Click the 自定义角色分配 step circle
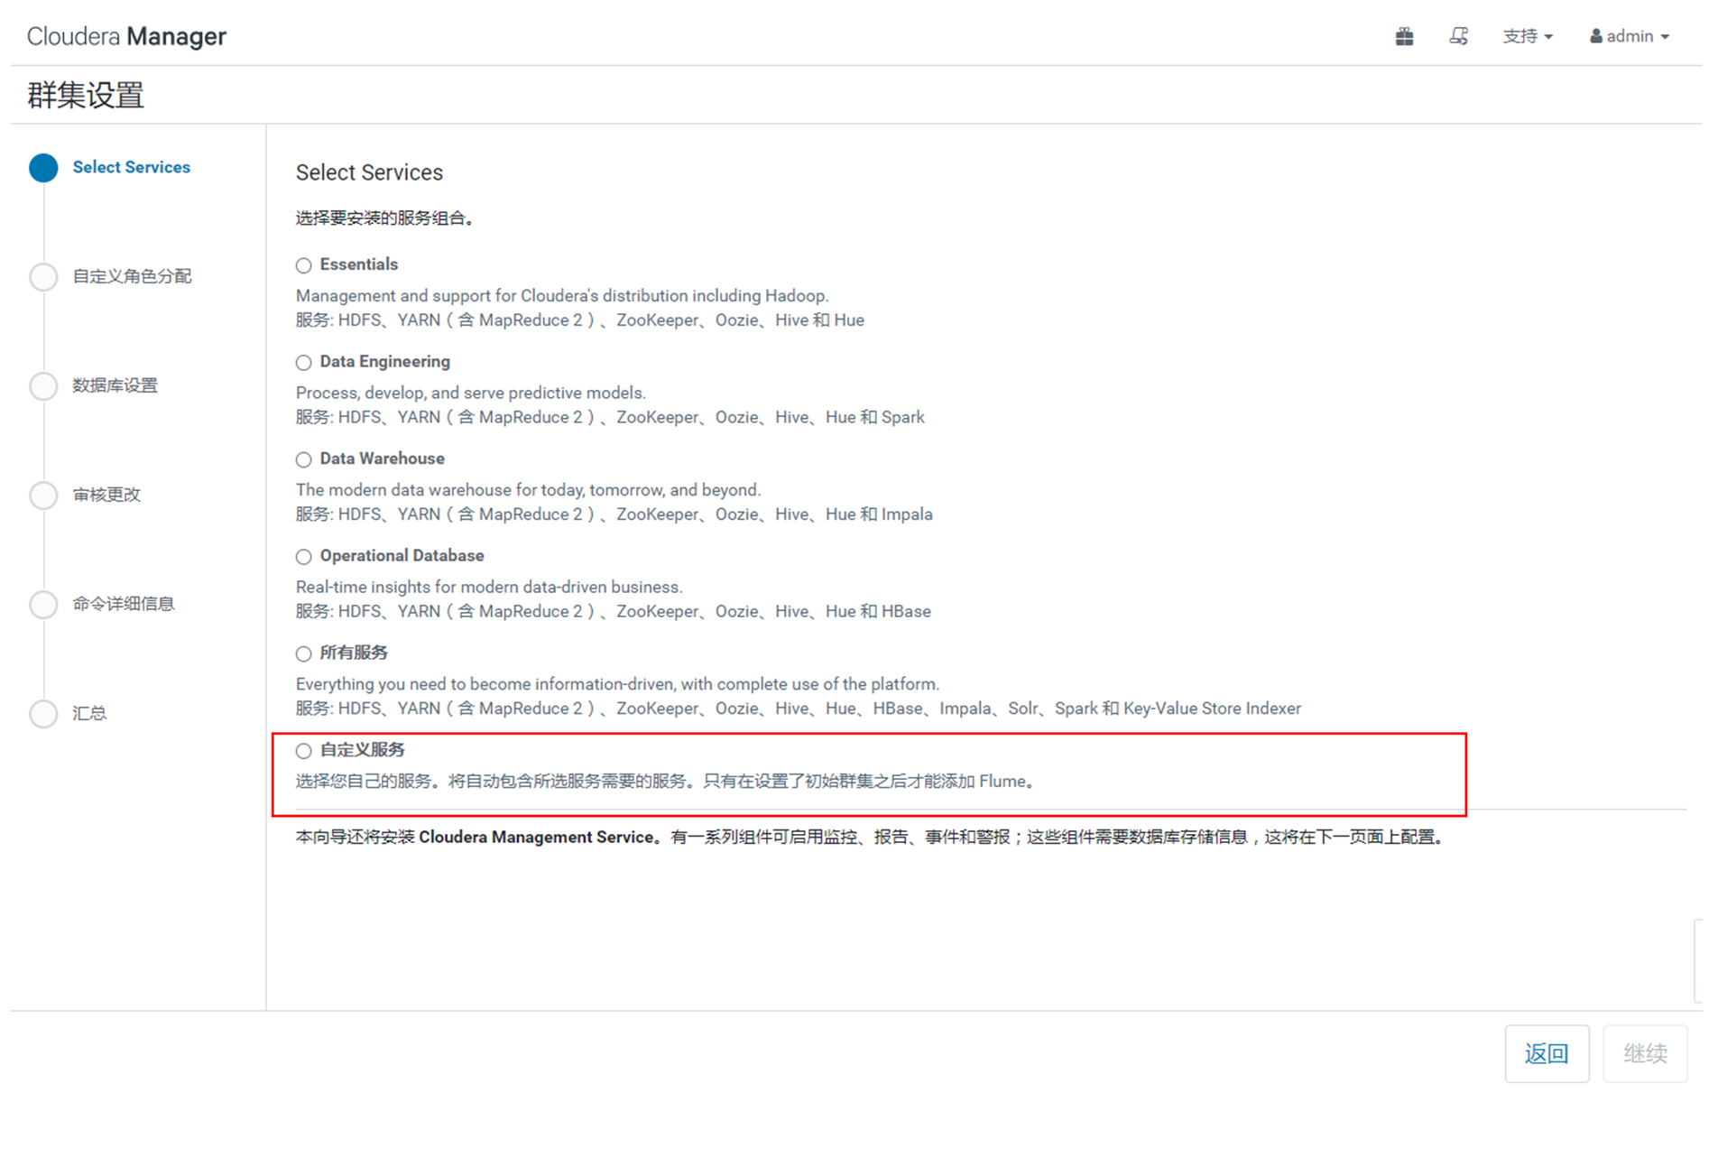 [x=43, y=277]
